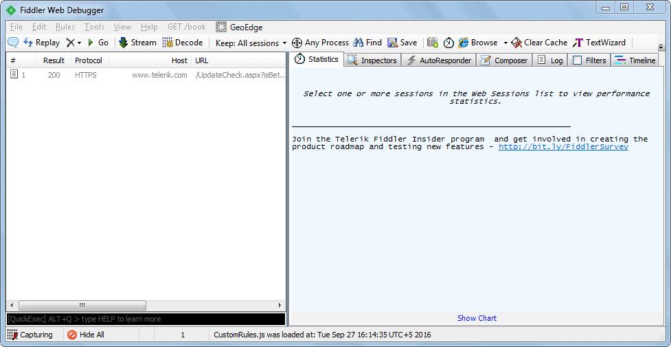Click the camera screenshot icon
This screenshot has width=671, height=347.
pos(433,43)
